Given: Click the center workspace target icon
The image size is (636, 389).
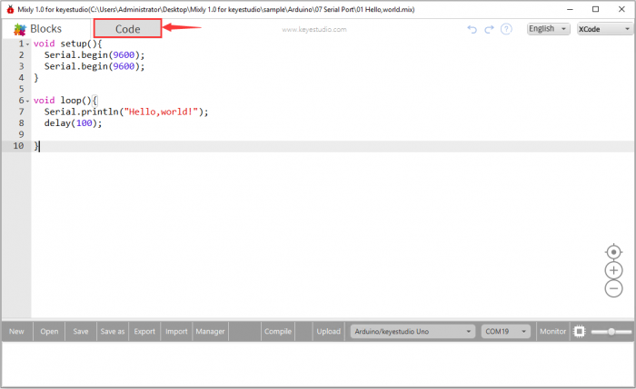Looking at the screenshot, I should point(614,252).
